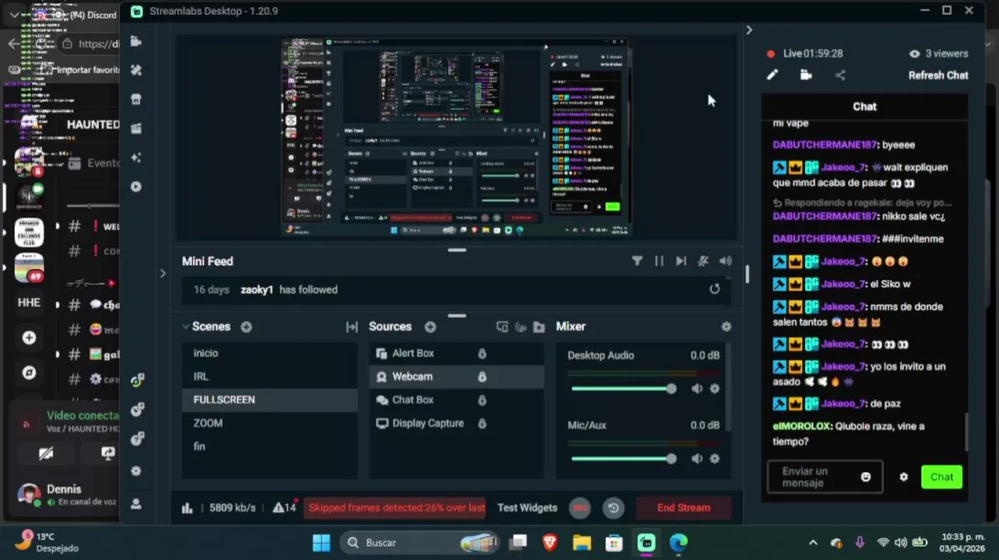The image size is (999, 560).
Task: Click the Windows Start button
Action: tap(321, 543)
